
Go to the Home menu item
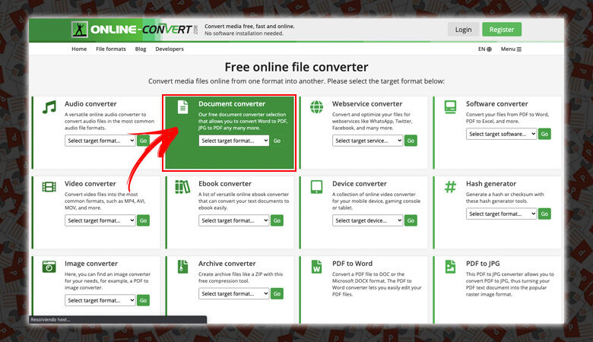pyautogui.click(x=79, y=49)
